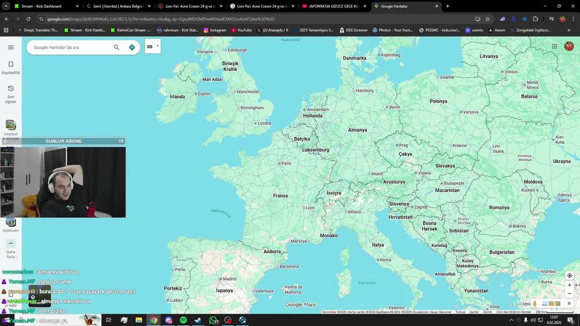Image resolution: width=580 pixels, height=326 pixels.
Task: Open the Windows notification center
Action: [570, 320]
